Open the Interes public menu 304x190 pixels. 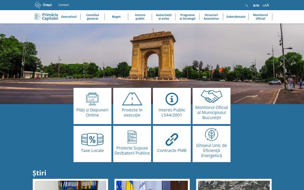coord(140,16)
